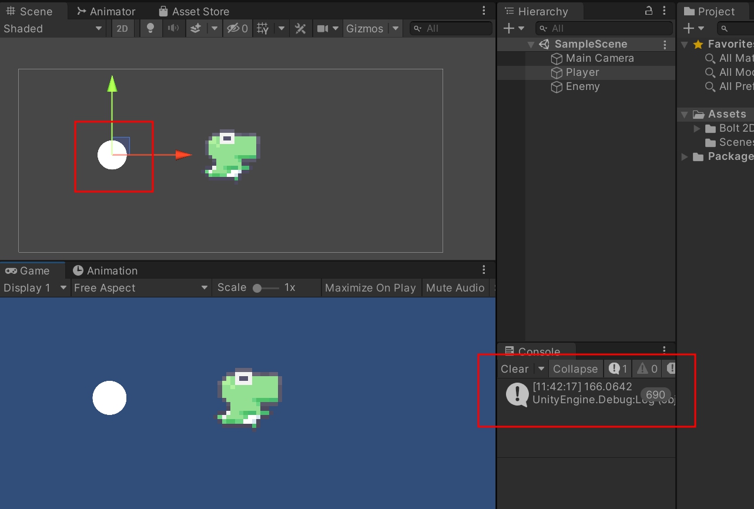Toggle scene grid visibility icon

(263, 28)
